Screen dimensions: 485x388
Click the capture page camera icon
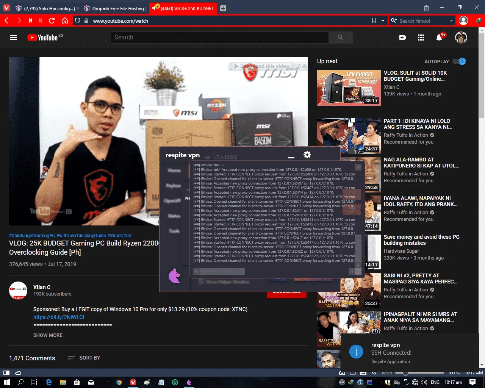point(343,373)
